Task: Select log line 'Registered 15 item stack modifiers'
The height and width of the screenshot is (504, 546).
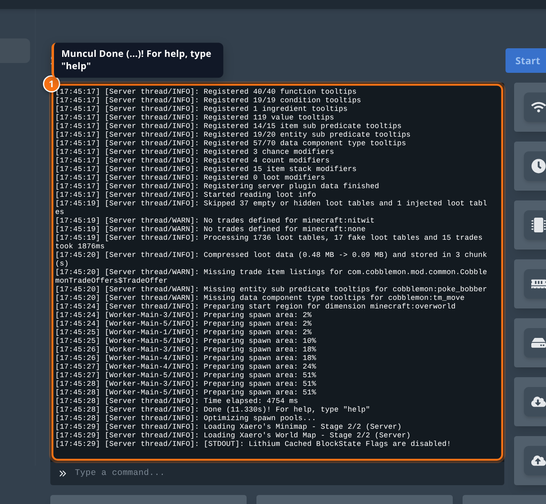Action: (x=206, y=169)
